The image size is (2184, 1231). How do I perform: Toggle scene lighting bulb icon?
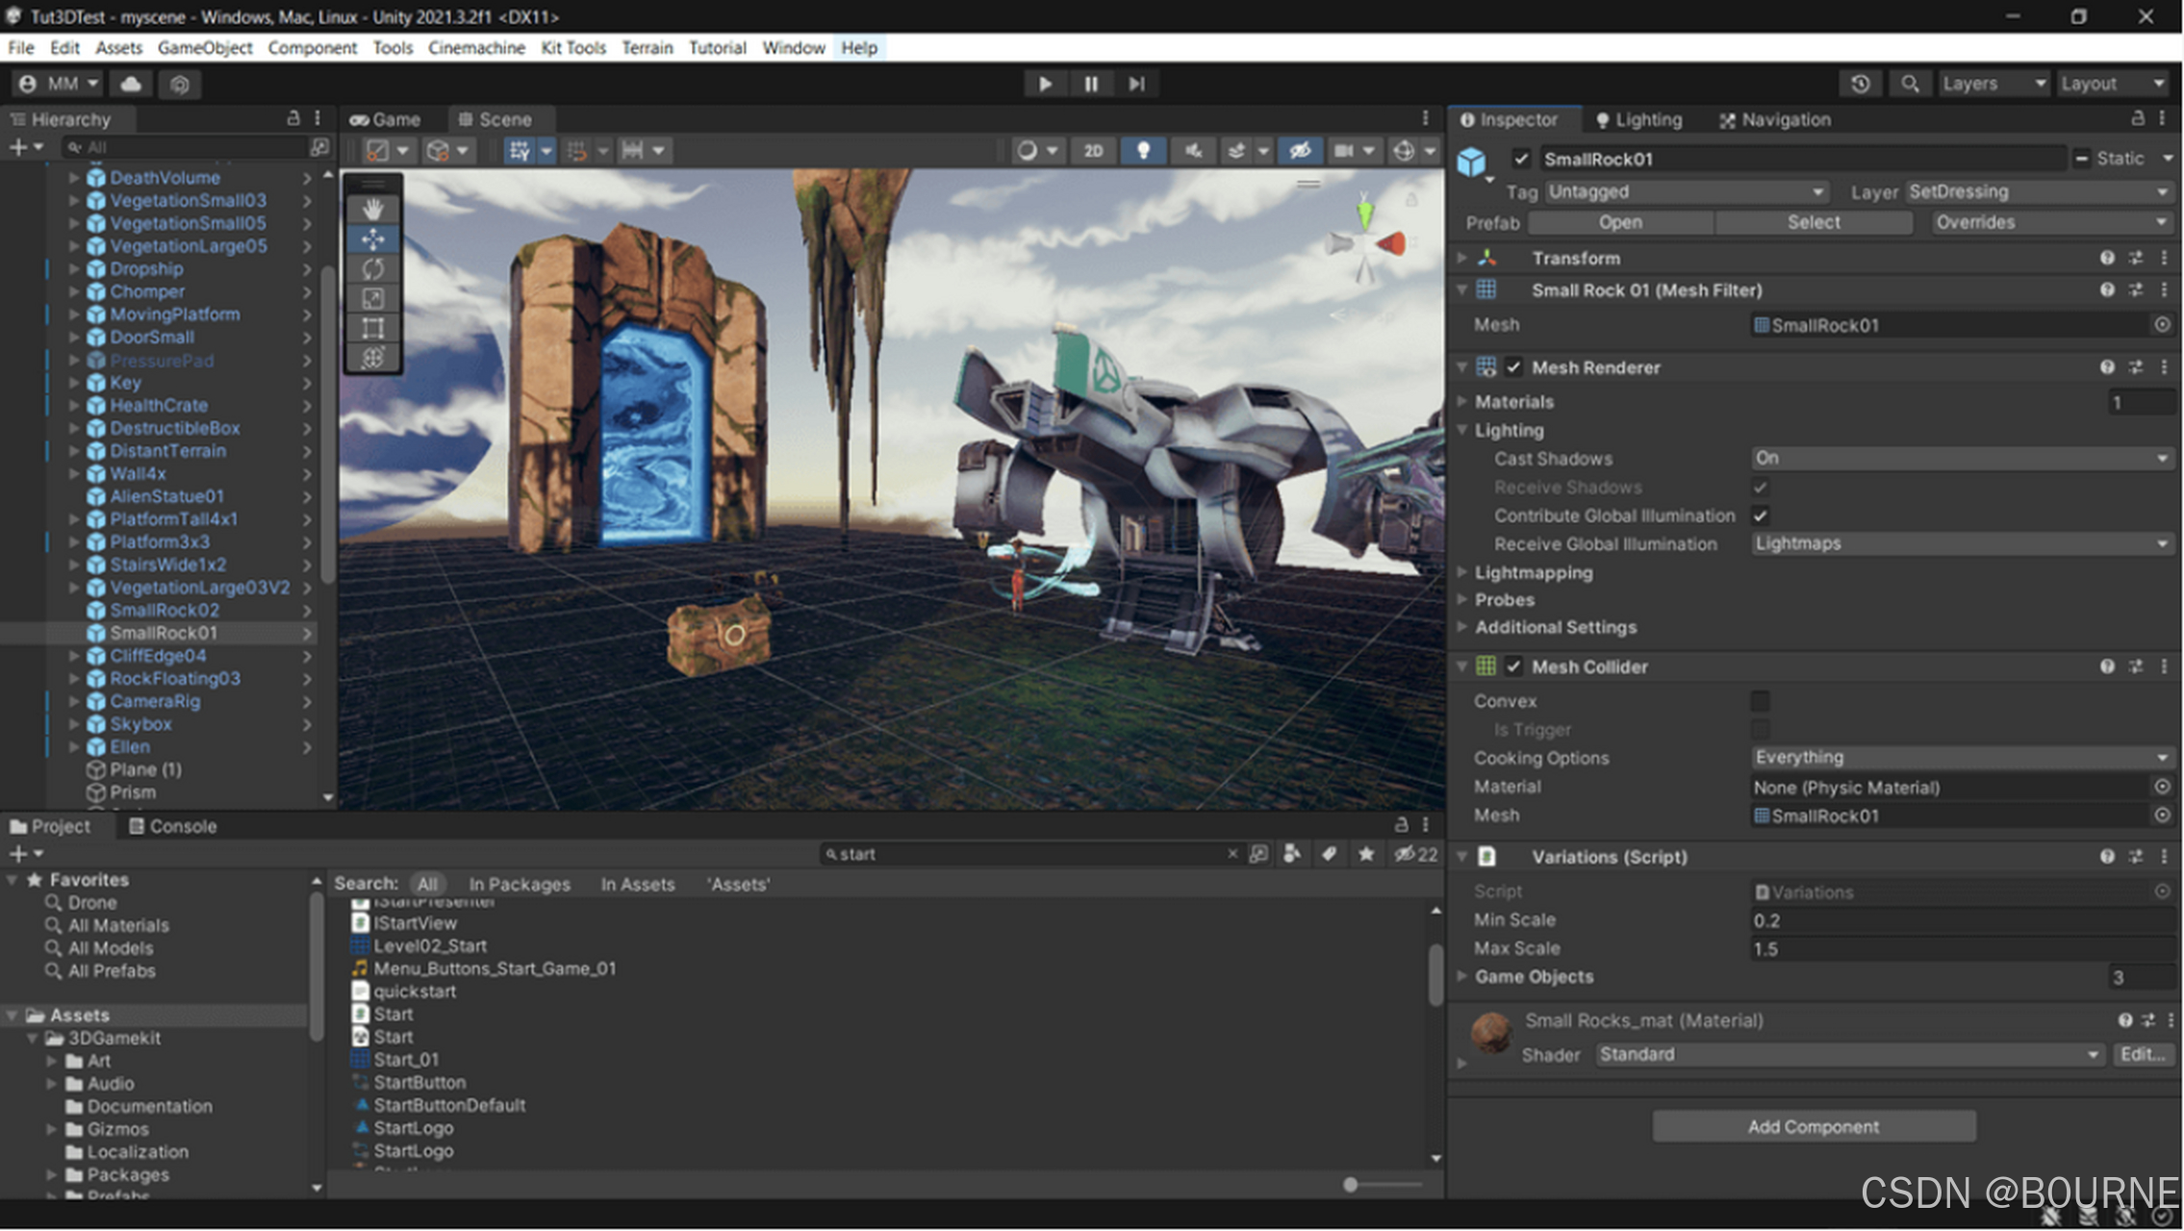[x=1143, y=150]
